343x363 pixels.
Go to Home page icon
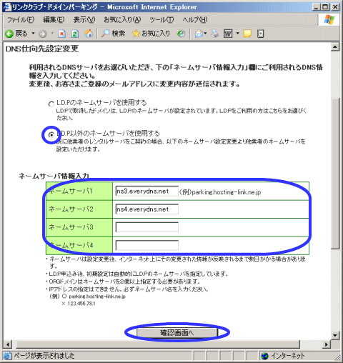click(89, 34)
